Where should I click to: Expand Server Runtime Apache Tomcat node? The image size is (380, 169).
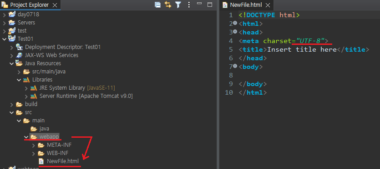tap(26, 96)
